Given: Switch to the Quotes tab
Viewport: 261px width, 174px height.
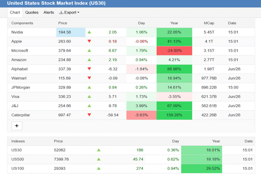Looking at the screenshot, I should click(x=32, y=12).
